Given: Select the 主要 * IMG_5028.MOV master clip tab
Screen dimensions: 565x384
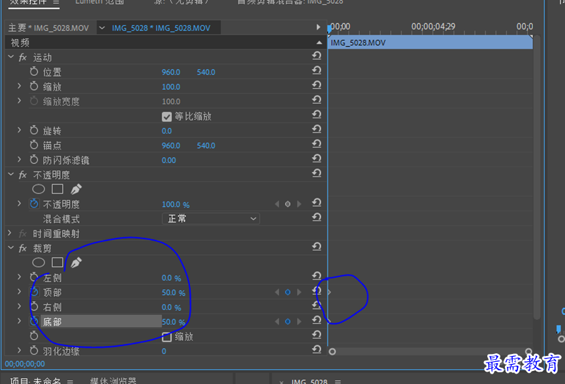Looking at the screenshot, I should pos(48,28).
